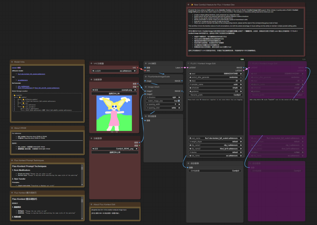Viewport: 317px width, 225px height.
Task: Click the 文件名前缀 field in 保存图像 node
Action: point(215,171)
